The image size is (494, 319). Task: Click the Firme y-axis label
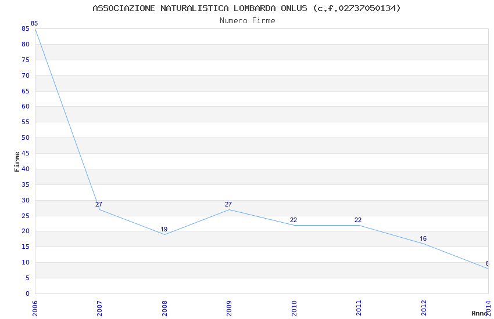(x=17, y=161)
